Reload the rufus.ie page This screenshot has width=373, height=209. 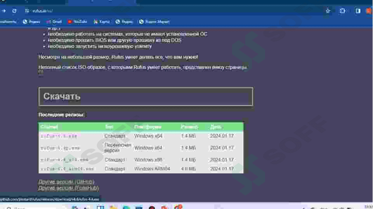coord(14,11)
